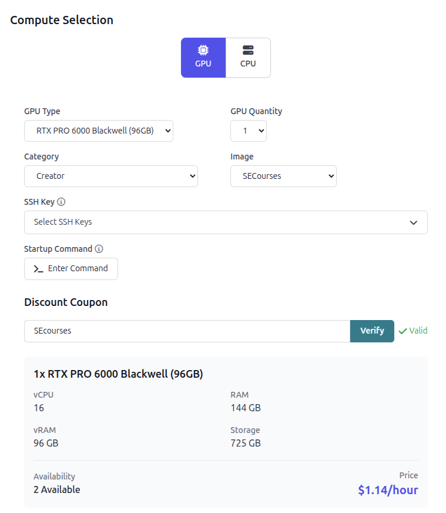Open the Image dropdown showing SECourses
The width and height of the screenshot is (446, 513).
(x=283, y=176)
